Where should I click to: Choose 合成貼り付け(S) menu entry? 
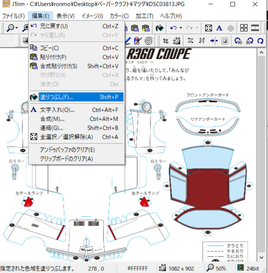(76, 66)
